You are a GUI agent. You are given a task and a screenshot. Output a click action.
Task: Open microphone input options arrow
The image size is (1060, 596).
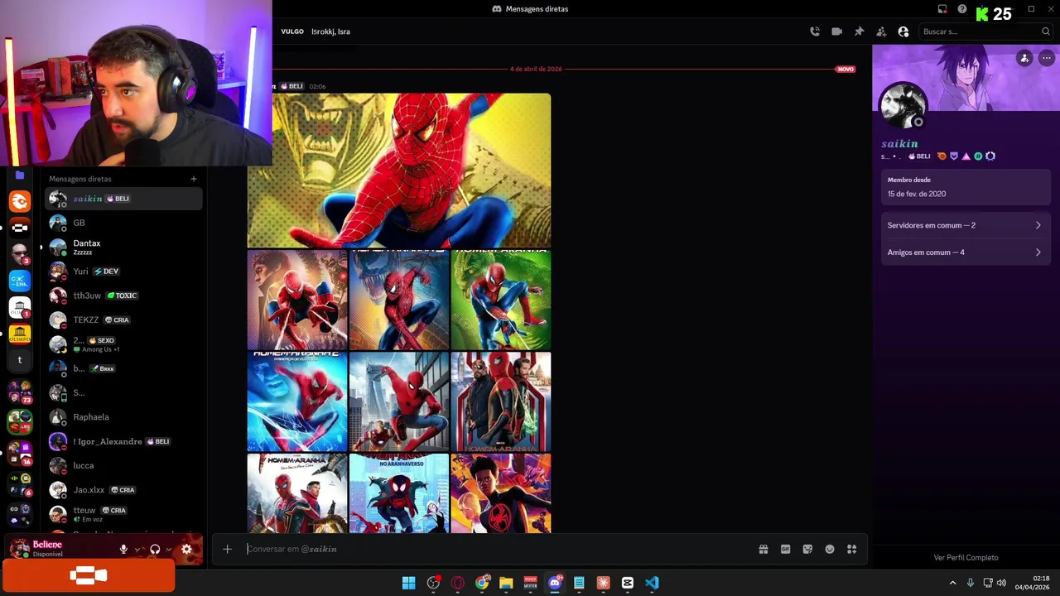(137, 549)
